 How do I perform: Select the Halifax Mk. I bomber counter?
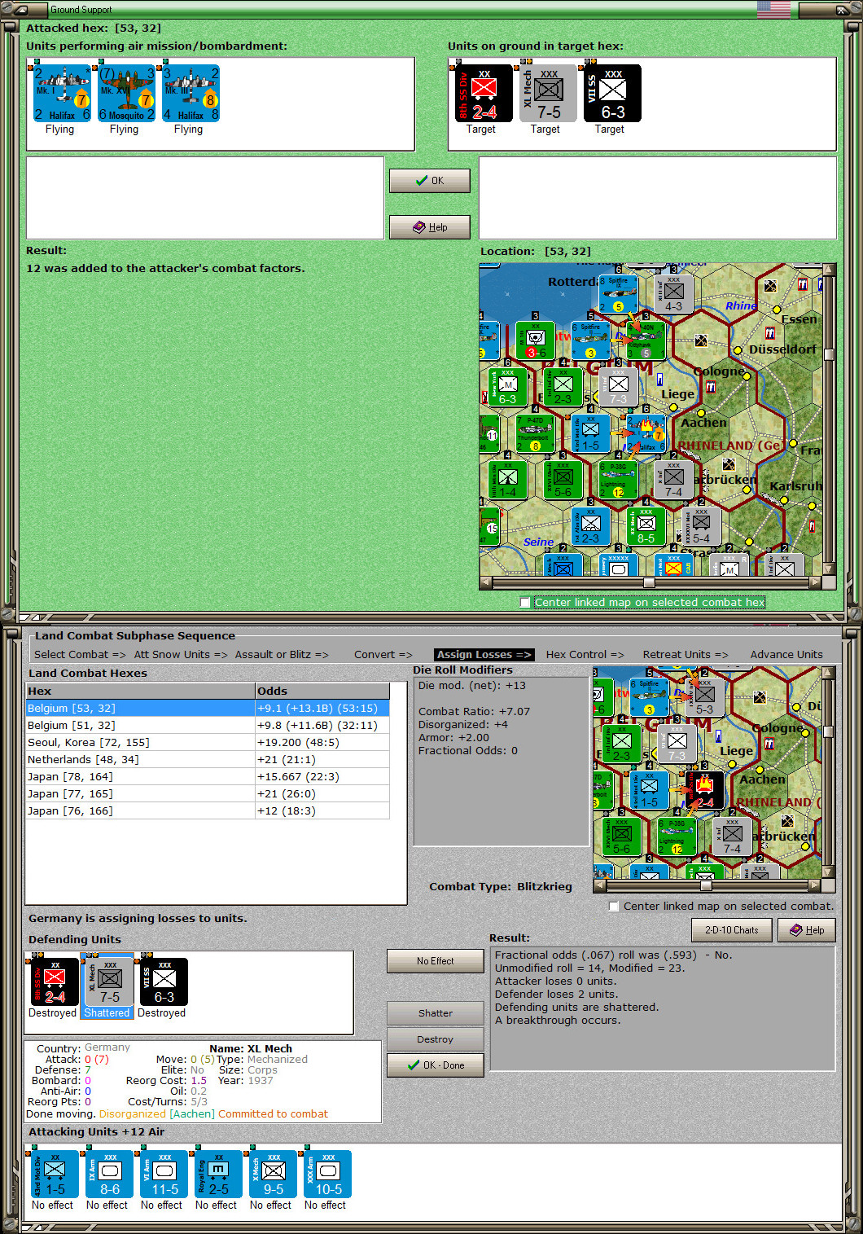point(62,94)
